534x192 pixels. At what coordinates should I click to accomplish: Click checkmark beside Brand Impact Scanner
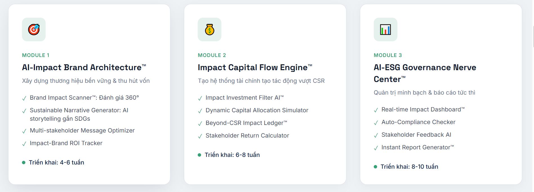(x=24, y=98)
